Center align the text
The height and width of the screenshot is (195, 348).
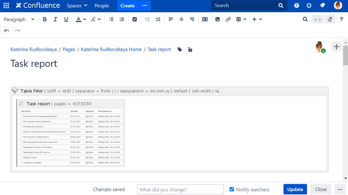181,19
